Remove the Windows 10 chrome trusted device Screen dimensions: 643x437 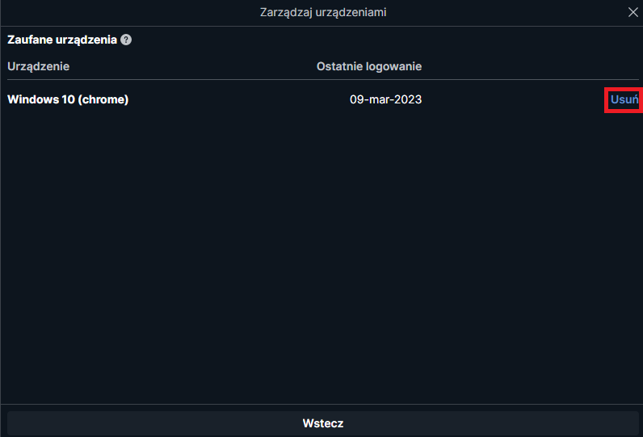point(624,99)
